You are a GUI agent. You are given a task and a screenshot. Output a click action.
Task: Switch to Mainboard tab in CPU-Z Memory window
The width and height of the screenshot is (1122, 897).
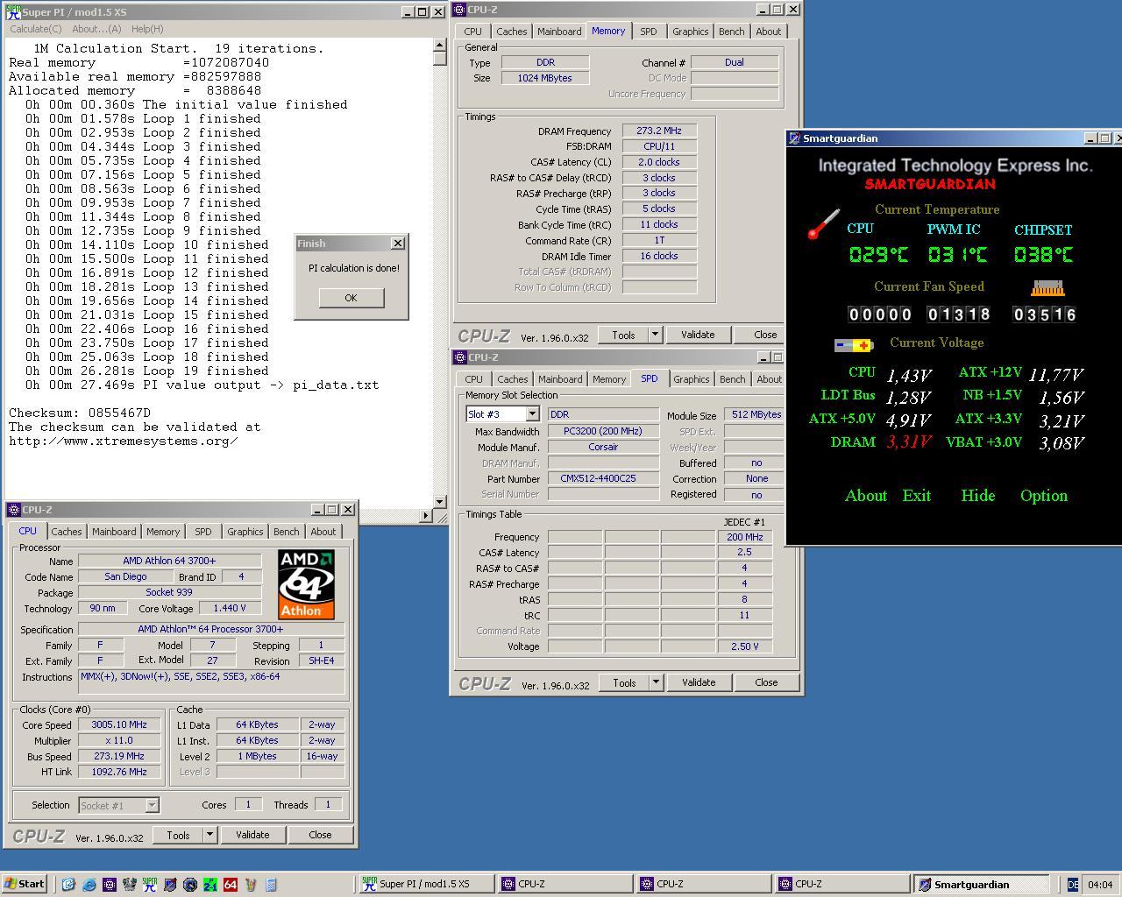[x=559, y=32]
